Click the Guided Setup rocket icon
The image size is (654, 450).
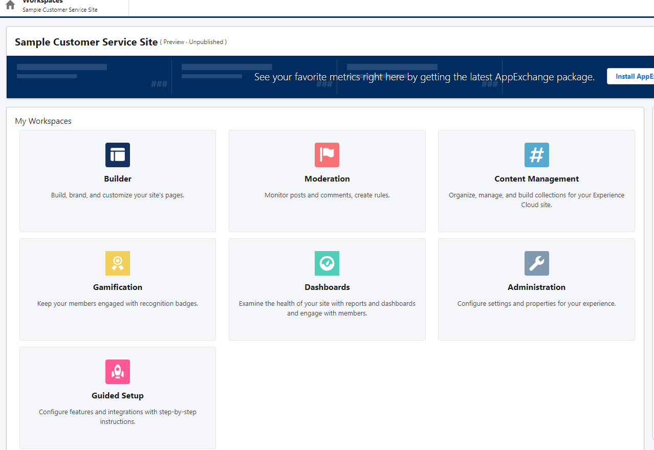tap(117, 372)
